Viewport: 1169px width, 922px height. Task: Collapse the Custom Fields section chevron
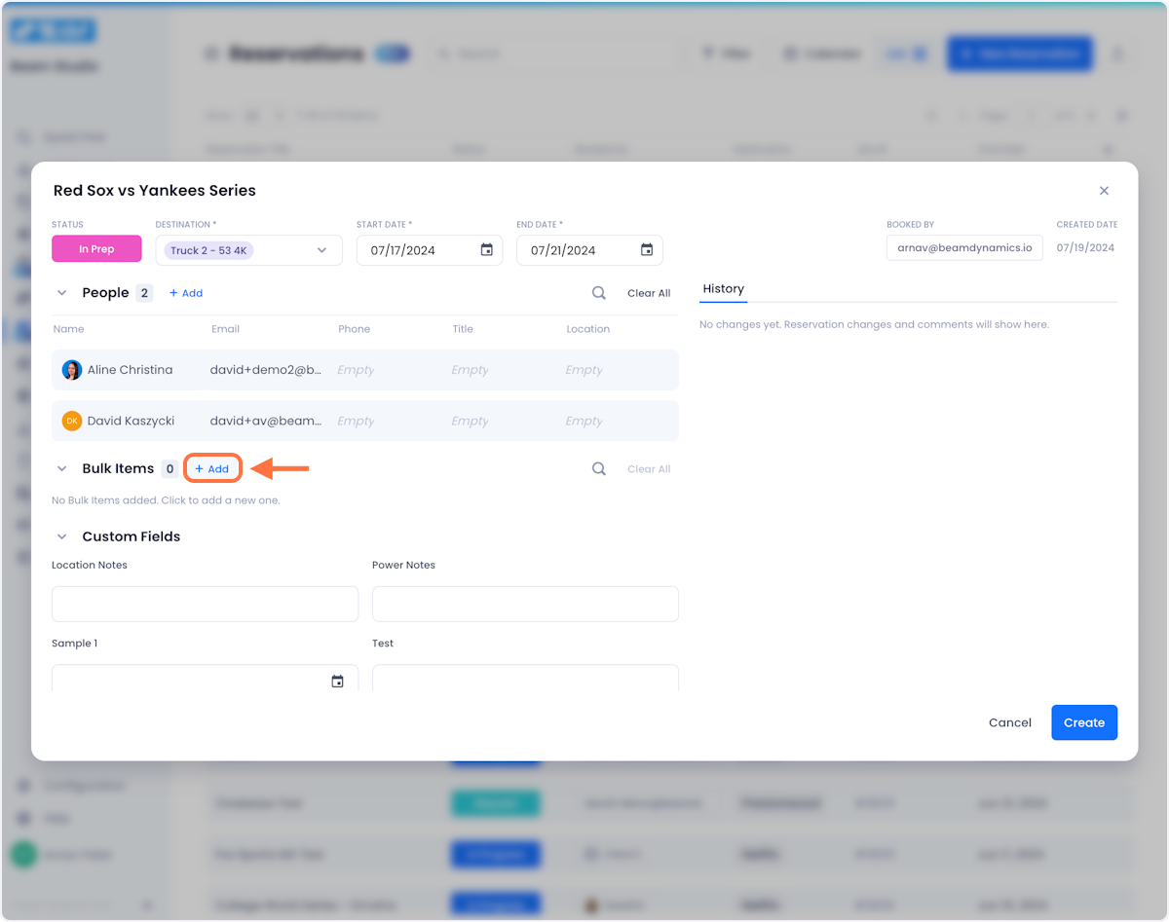(x=62, y=536)
